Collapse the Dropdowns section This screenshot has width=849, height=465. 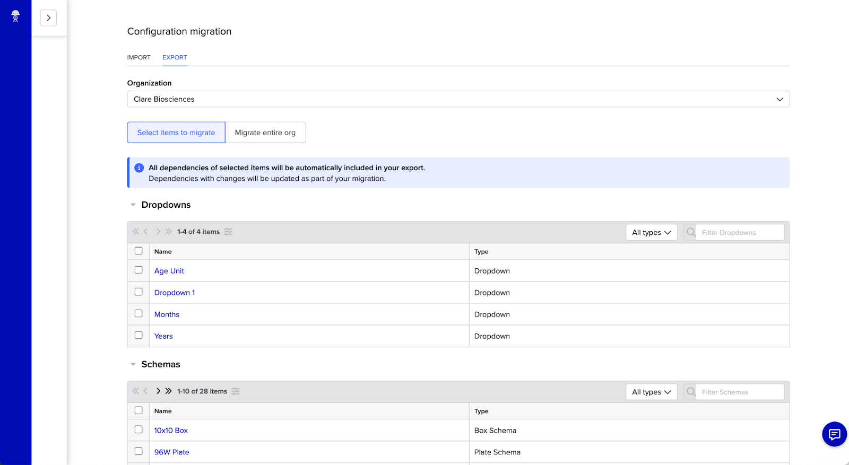coord(133,205)
